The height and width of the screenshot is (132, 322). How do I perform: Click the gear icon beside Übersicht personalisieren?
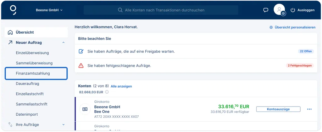pos(271,27)
